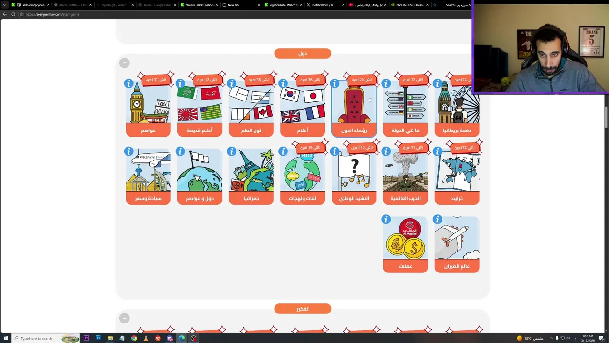Pick the دفعة بريطانيا category card

click(457, 109)
